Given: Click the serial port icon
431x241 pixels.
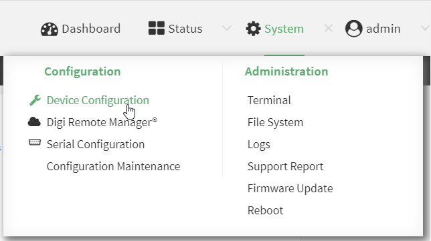Looking at the screenshot, I should [x=35, y=142].
